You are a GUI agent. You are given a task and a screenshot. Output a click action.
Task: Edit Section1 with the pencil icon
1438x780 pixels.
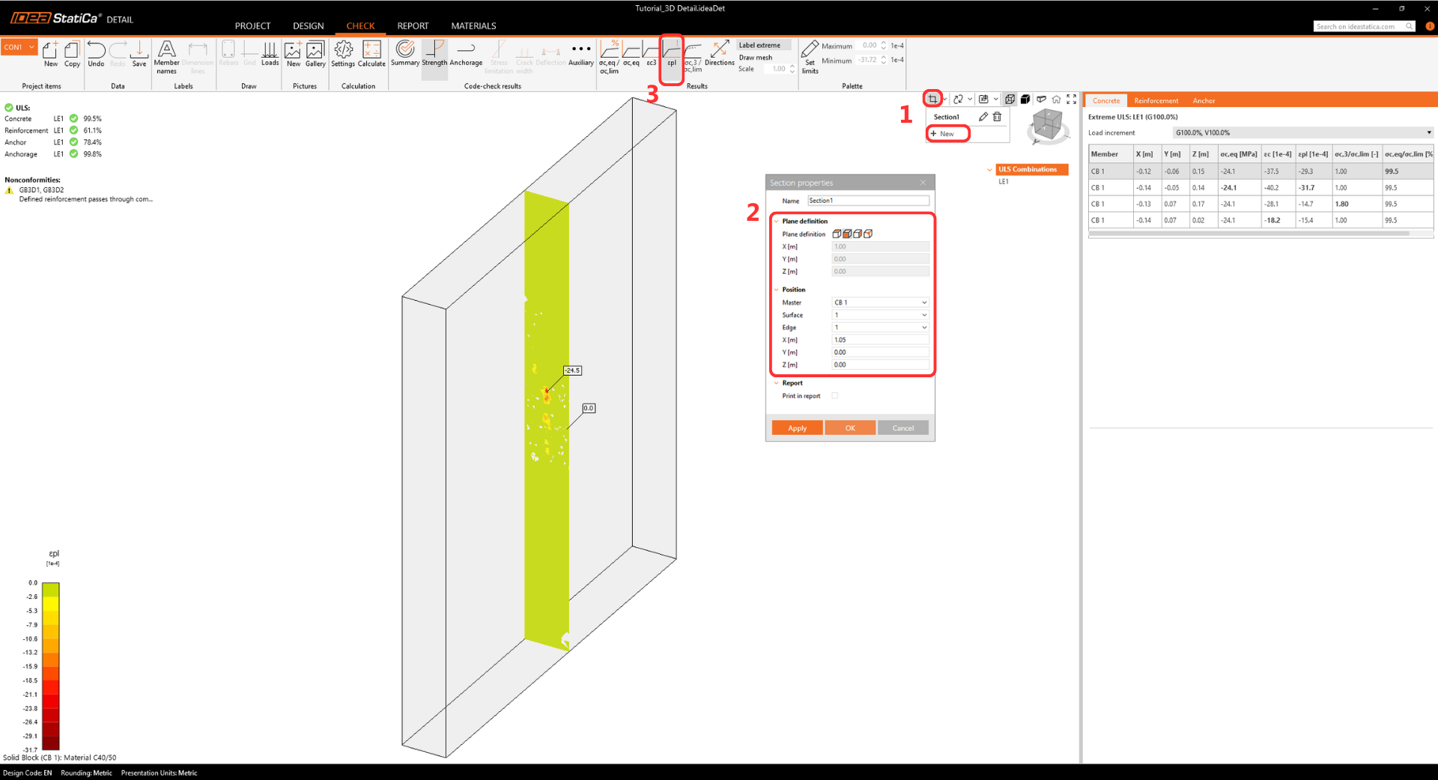click(983, 117)
